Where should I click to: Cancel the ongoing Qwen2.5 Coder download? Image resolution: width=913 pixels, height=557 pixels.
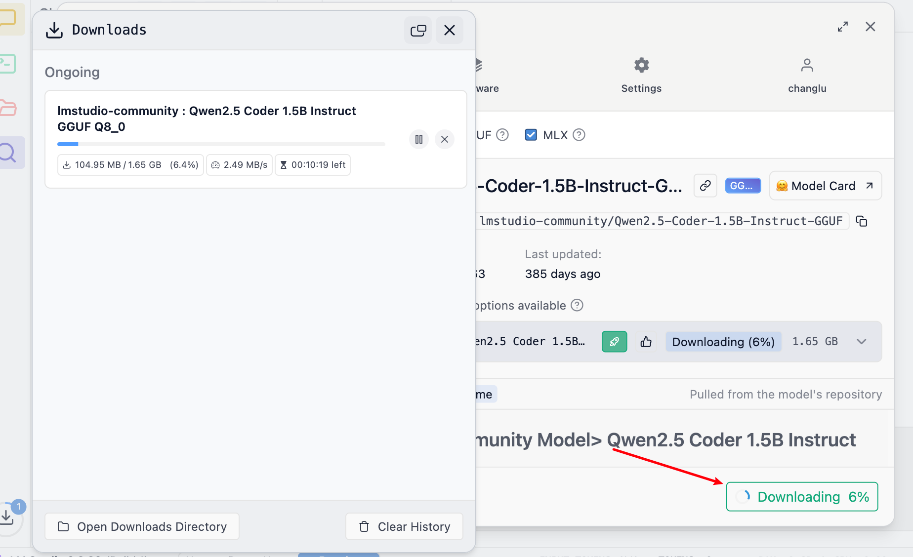point(445,139)
